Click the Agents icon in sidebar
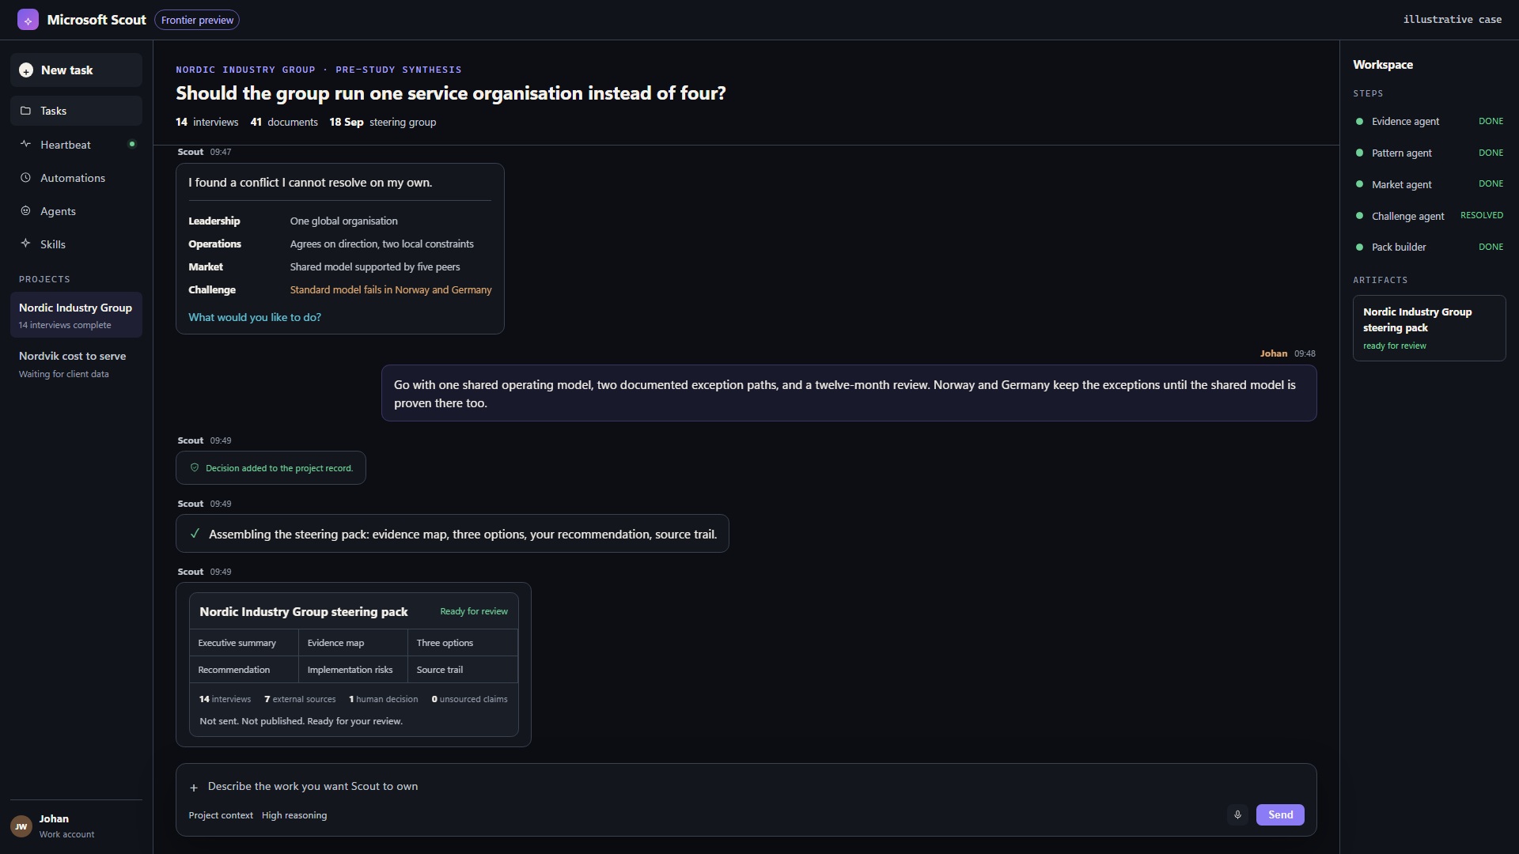1519x854 pixels. [25, 211]
